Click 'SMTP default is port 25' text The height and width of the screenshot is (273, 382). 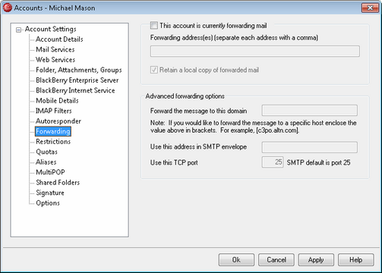pyautogui.click(x=318, y=162)
